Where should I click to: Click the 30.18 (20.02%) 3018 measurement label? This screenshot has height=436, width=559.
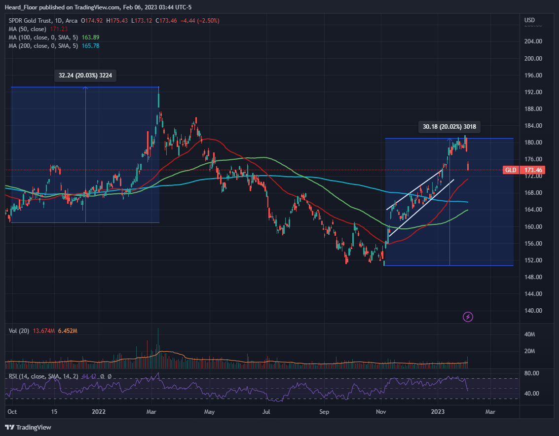pyautogui.click(x=449, y=127)
